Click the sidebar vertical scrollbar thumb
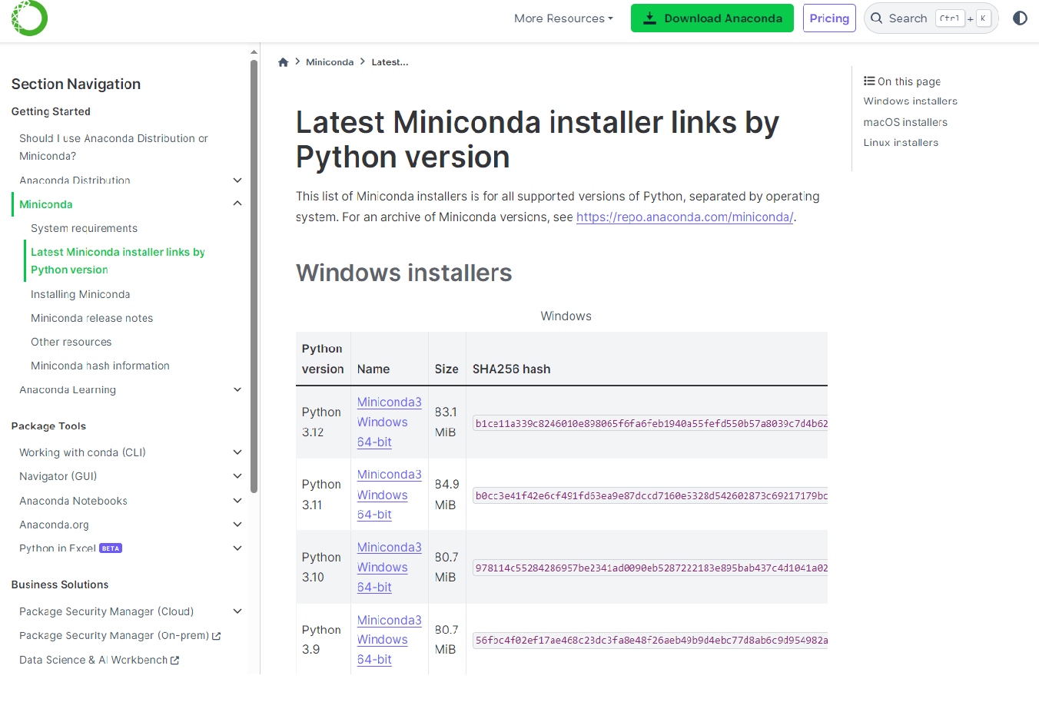The width and height of the screenshot is (1039, 702). click(x=254, y=276)
